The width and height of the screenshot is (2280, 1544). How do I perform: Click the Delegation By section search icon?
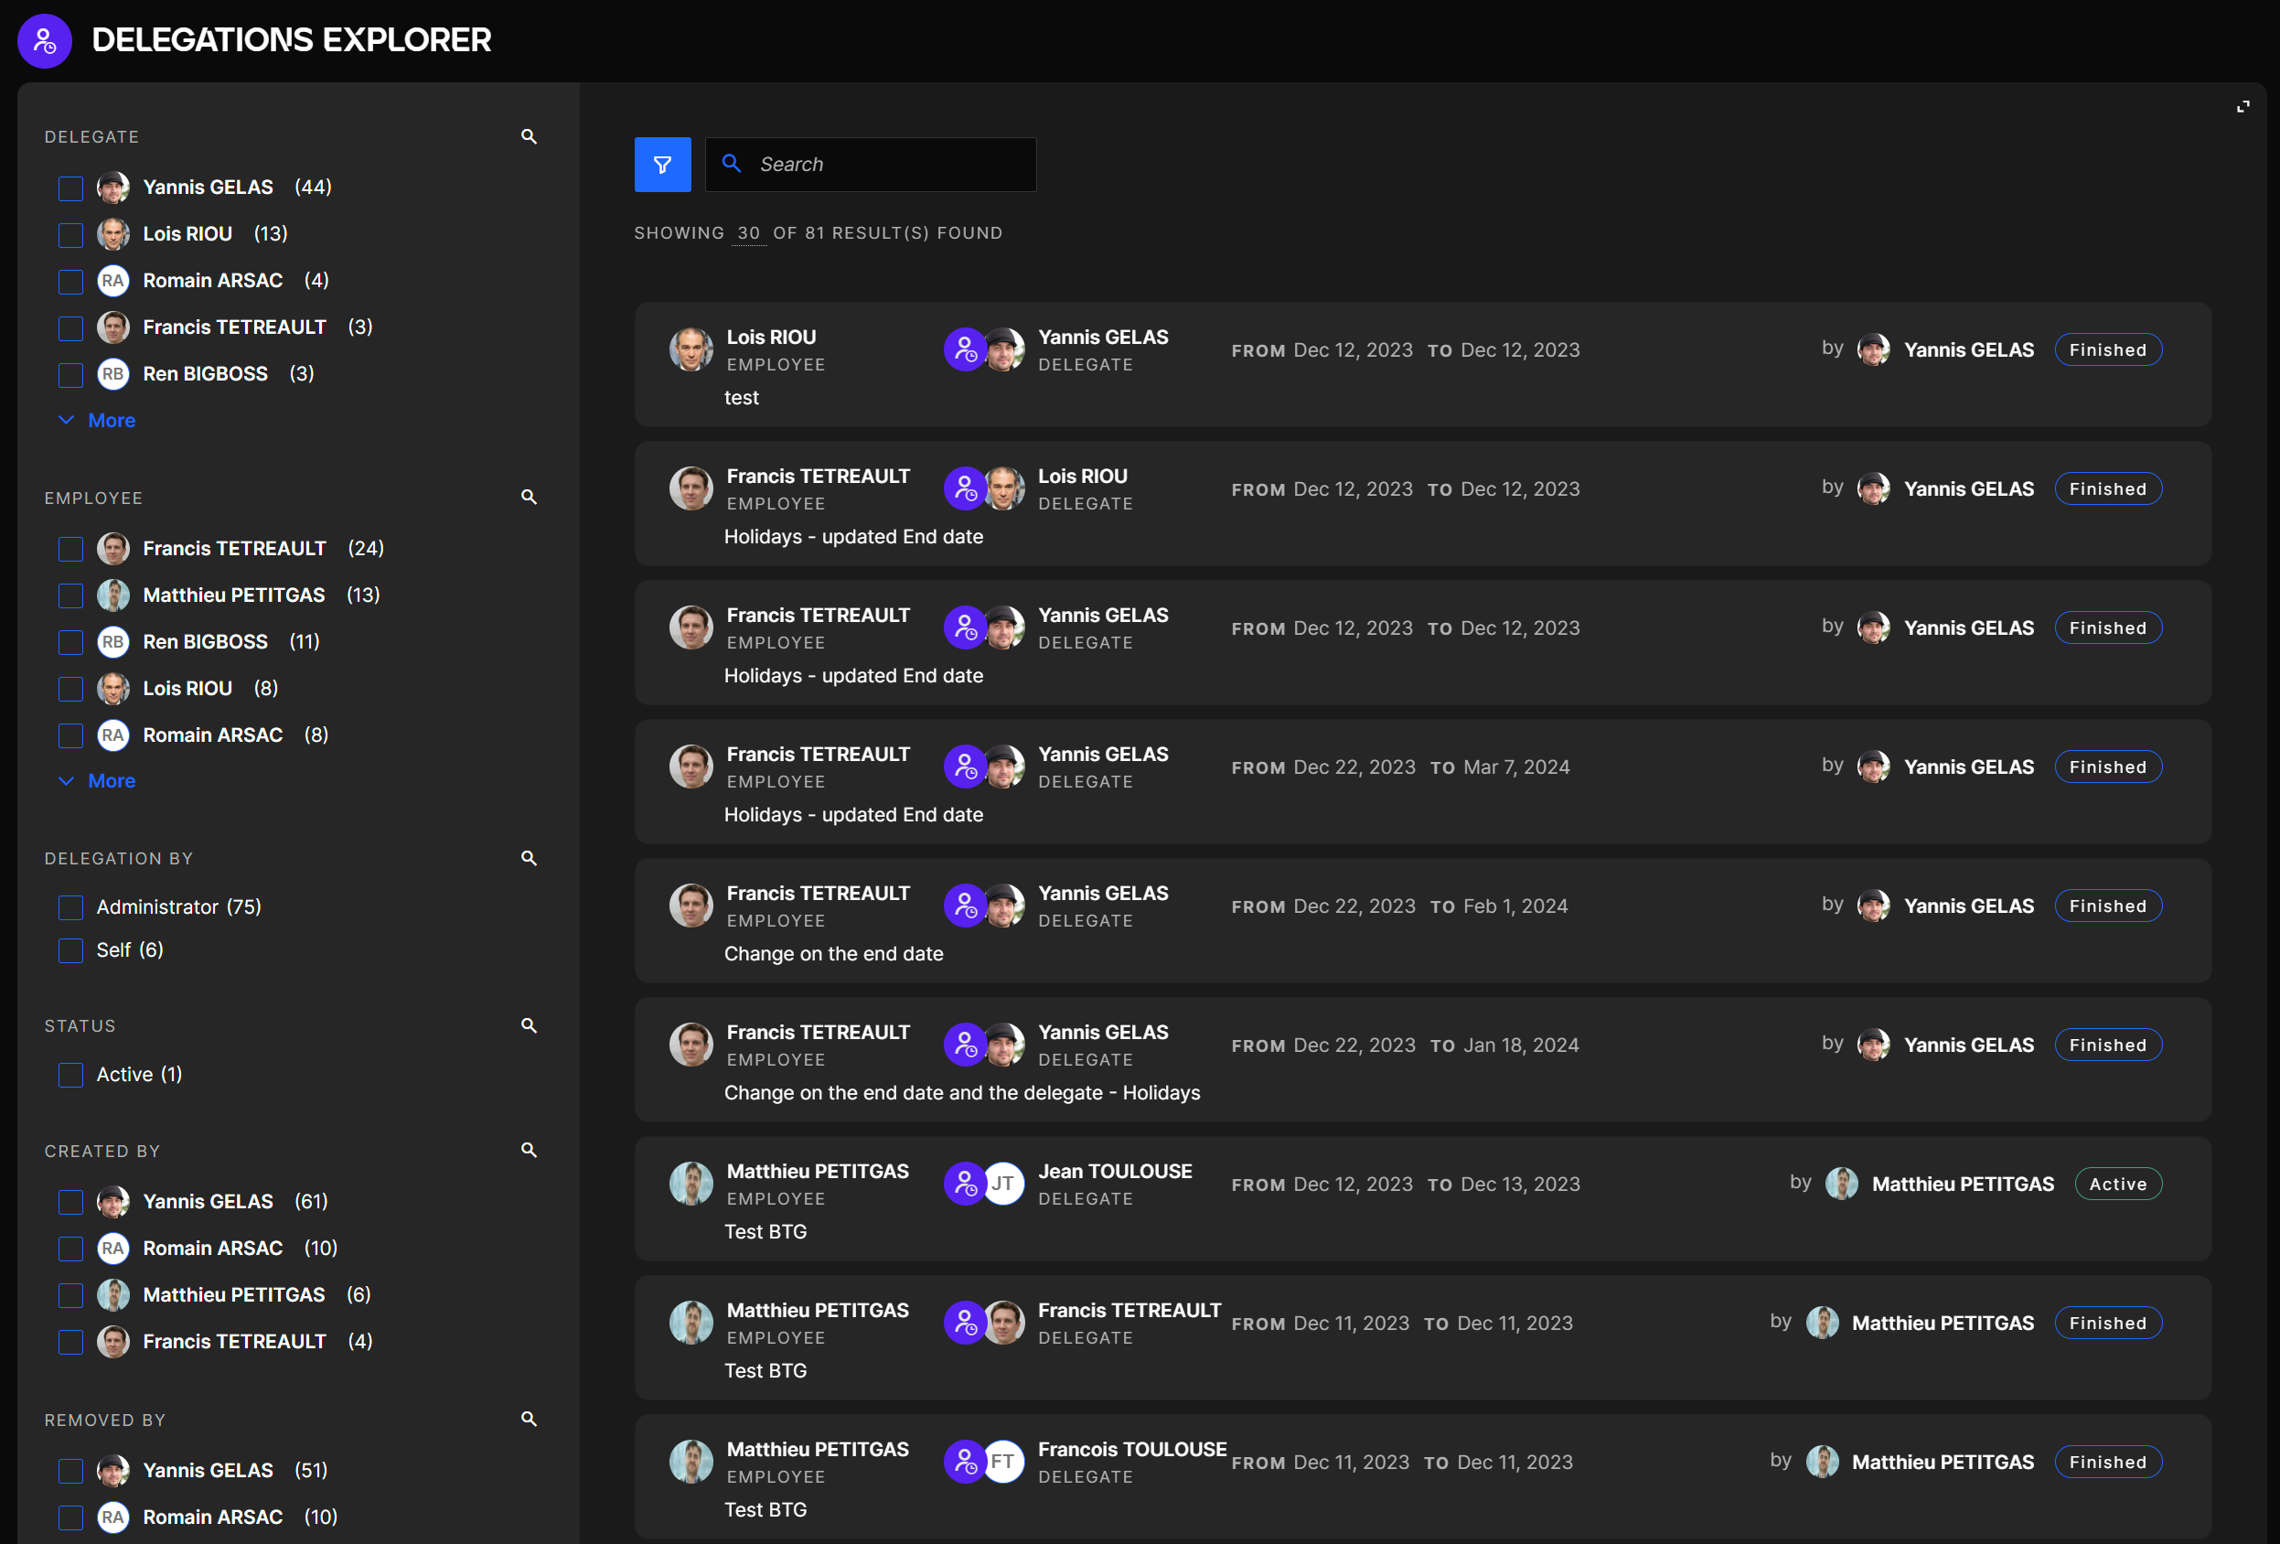(529, 858)
